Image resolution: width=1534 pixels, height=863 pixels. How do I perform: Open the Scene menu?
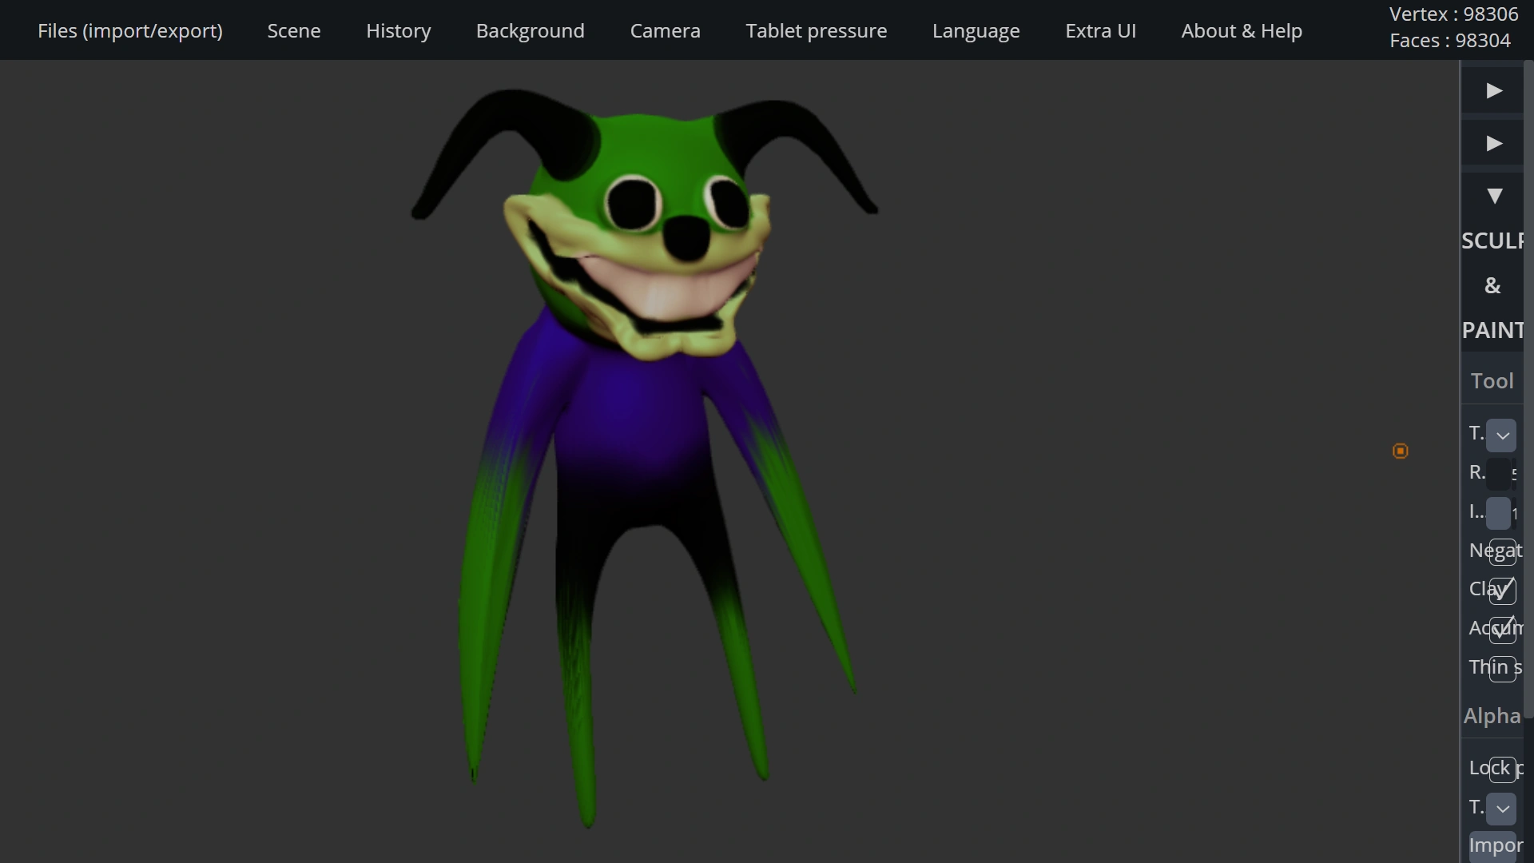293,30
